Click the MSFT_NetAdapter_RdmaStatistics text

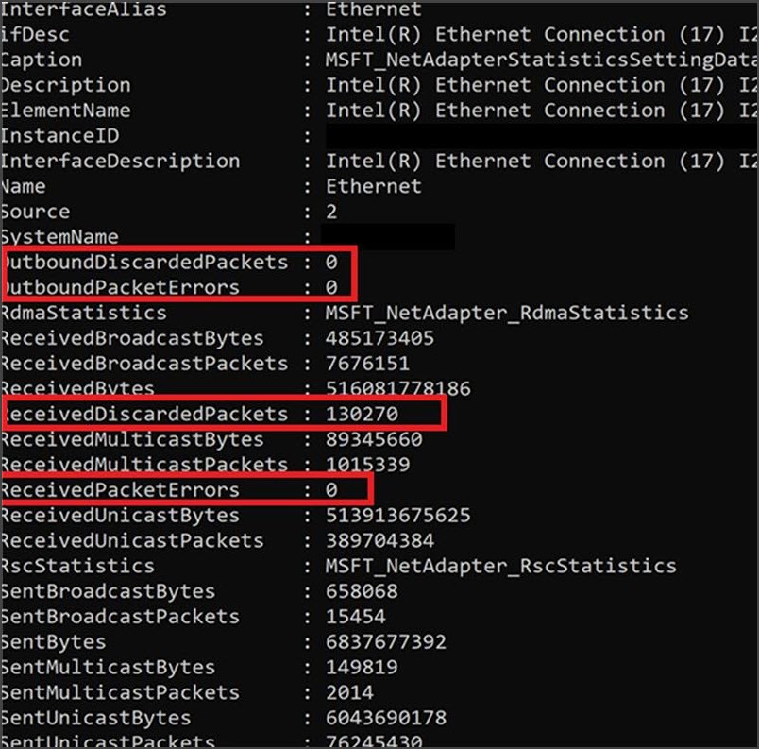(507, 314)
